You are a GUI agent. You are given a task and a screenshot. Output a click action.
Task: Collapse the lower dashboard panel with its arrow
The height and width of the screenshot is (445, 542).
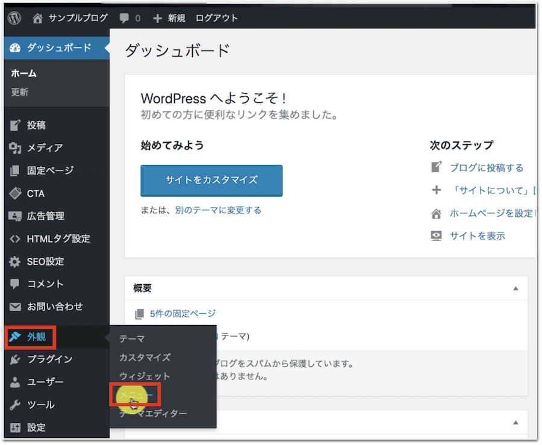(516, 423)
